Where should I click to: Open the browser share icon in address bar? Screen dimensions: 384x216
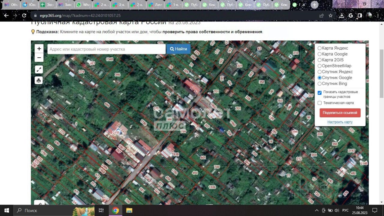[x=322, y=15]
